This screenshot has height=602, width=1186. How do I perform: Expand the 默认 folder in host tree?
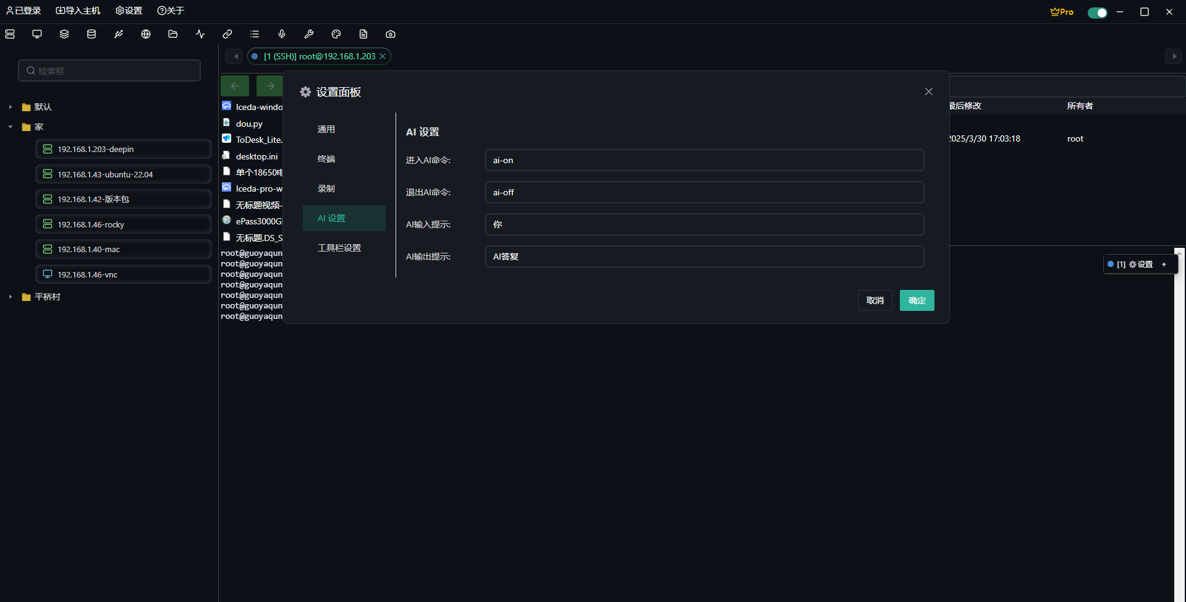11,107
